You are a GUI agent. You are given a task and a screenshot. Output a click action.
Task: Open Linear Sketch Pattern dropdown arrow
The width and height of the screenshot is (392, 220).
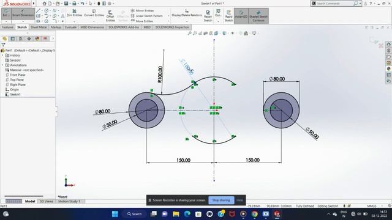point(168,16)
